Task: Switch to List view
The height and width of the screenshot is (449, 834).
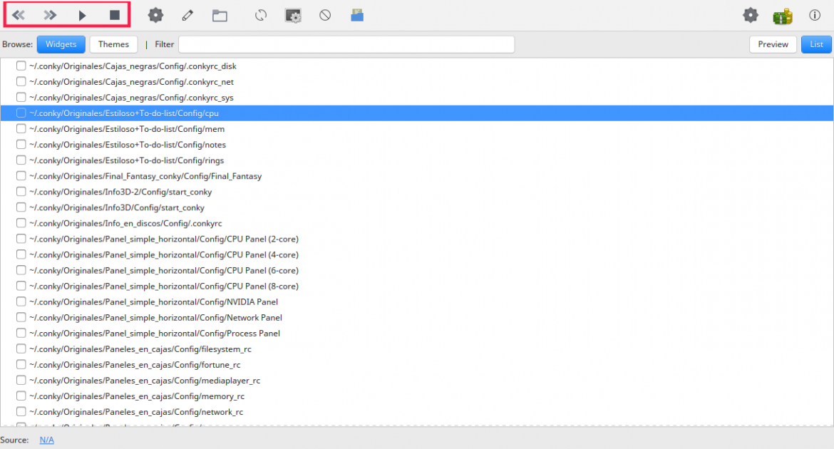Action: click(816, 44)
